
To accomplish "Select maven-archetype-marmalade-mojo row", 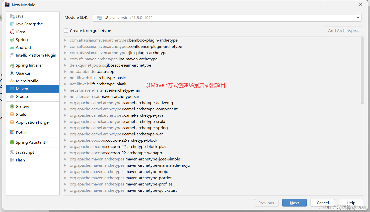I will pyautogui.click(x=212, y=165).
